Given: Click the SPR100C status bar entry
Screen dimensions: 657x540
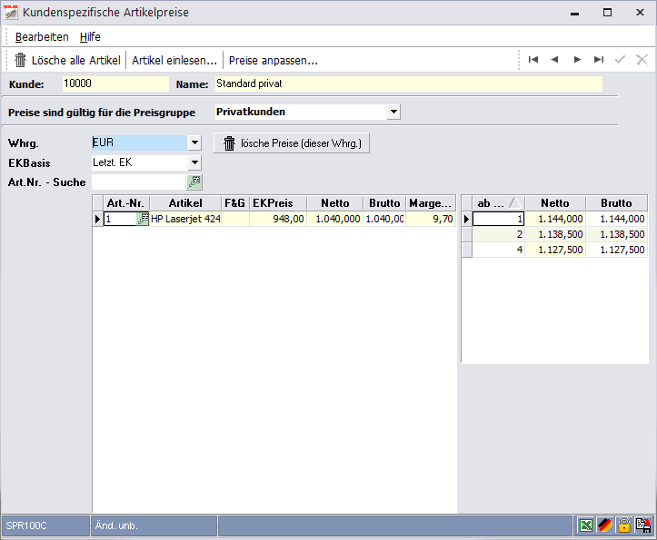Looking at the screenshot, I should pyautogui.click(x=45, y=525).
